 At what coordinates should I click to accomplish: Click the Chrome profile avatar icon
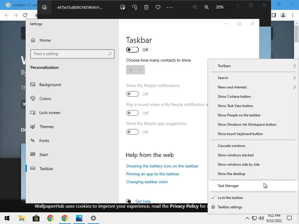[283, 15]
